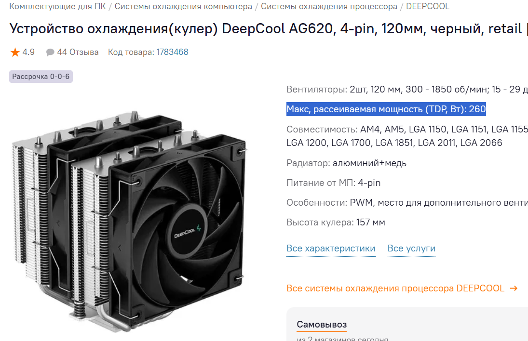Click the orange arrow after DEEPCOOL link
This screenshot has height=341, width=528.
pyautogui.click(x=514, y=288)
